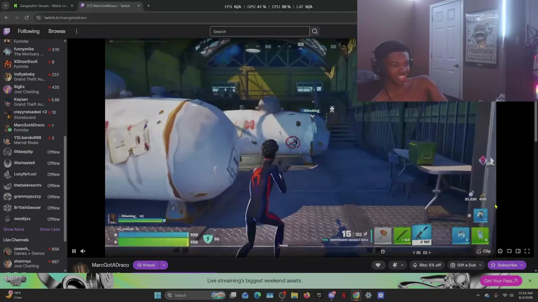Focus the Twitch search box
Viewport: 538px width, 302px height.
click(x=259, y=31)
